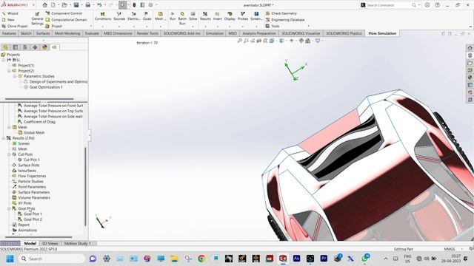Image resolution: width=474 pixels, height=266 pixels.
Task: Click the Mesh tool in the ribbon
Action: click(x=160, y=16)
